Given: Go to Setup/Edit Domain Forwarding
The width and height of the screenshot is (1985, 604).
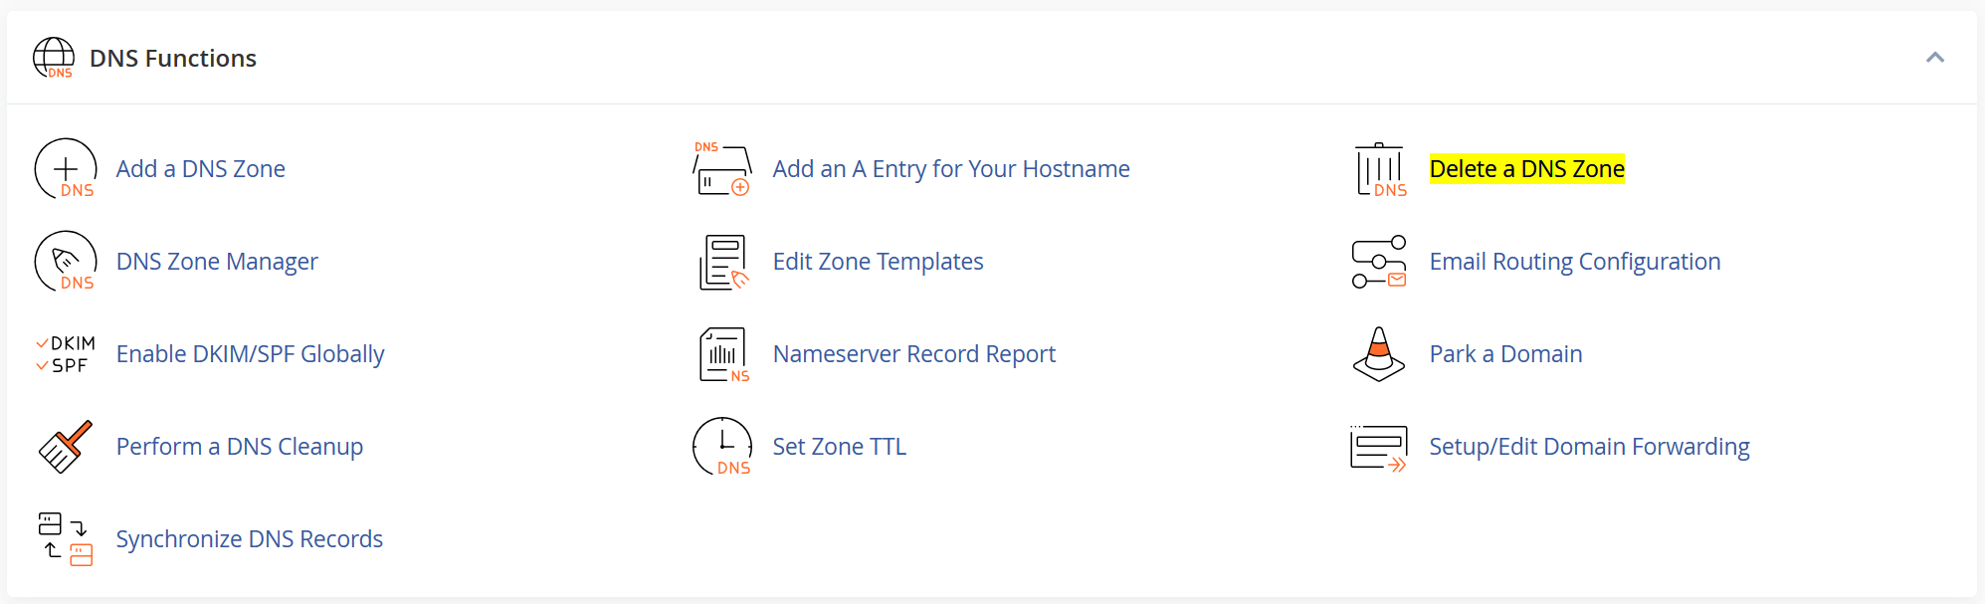Looking at the screenshot, I should pyautogui.click(x=1589, y=447).
